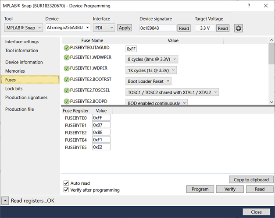Open the Device dropdown ATxmega256A3BU
Viewport: 275px width, 218px height.
click(68, 28)
